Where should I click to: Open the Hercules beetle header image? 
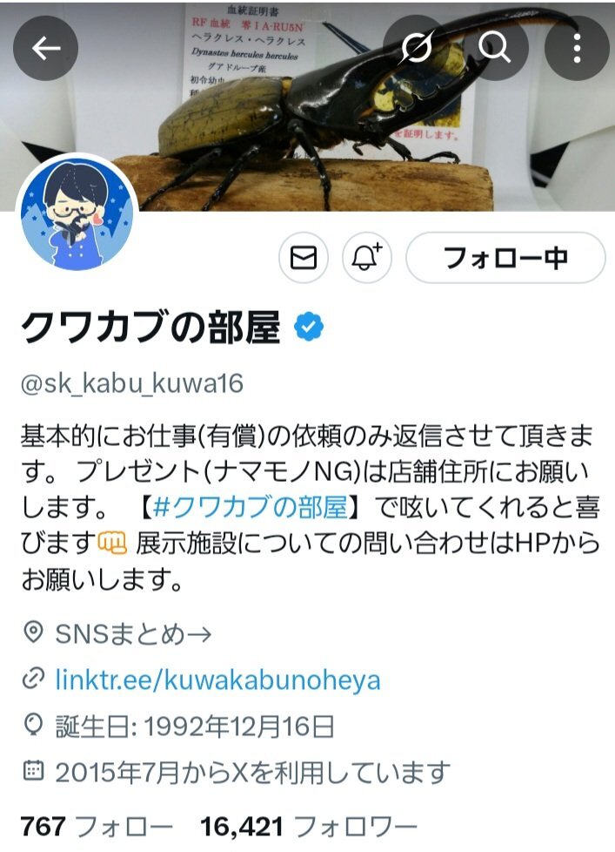(308, 106)
